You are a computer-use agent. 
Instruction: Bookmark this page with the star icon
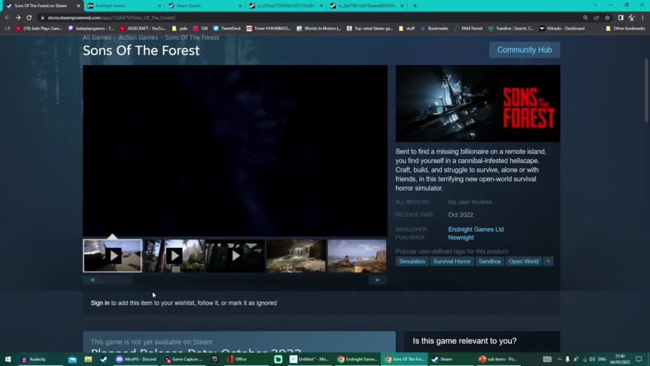click(607, 17)
